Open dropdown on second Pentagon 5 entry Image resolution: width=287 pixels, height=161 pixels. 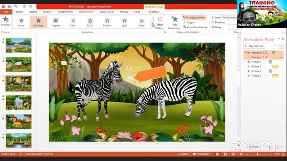tap(281, 57)
